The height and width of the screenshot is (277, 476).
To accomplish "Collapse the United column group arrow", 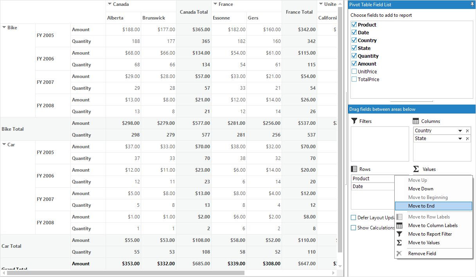I will point(321,4).
